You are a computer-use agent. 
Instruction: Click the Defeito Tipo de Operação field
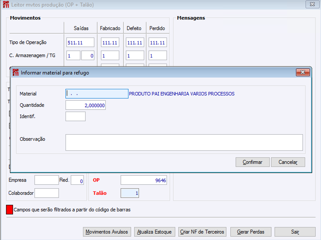point(135,42)
